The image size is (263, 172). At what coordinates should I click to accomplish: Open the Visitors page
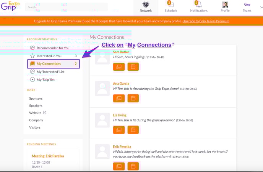[35, 127]
